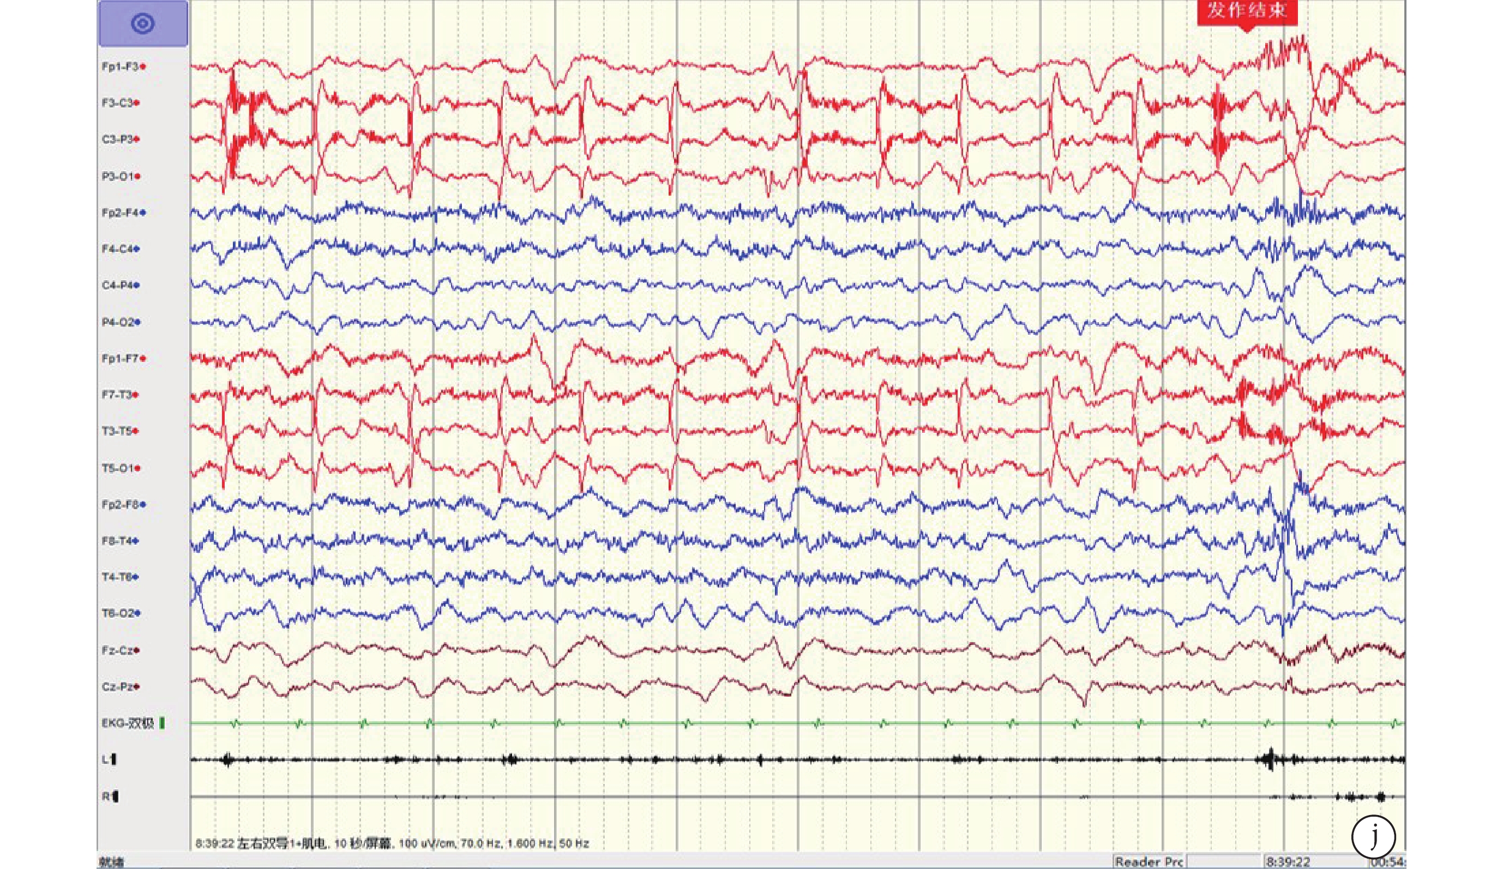This screenshot has height=869, width=1503.
Task: Choose the F4-C4 channel label
Action: coord(121,249)
